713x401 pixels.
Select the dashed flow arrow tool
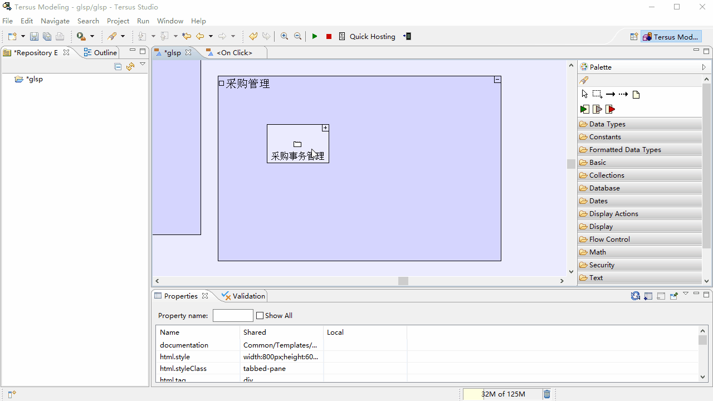tap(623, 94)
